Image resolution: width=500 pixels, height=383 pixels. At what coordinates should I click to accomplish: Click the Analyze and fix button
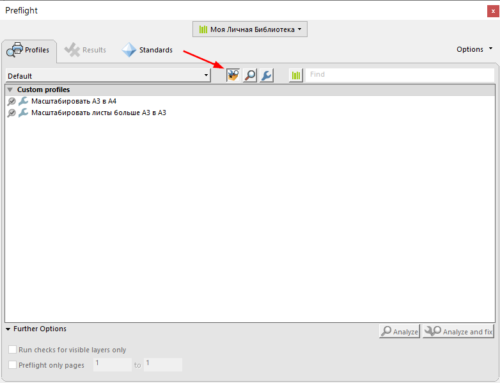click(458, 331)
